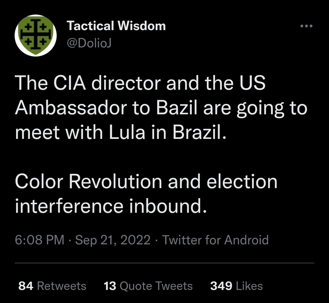The image size is (329, 303).
Task: Click the words "Color Revolution"
Action: coord(89,182)
